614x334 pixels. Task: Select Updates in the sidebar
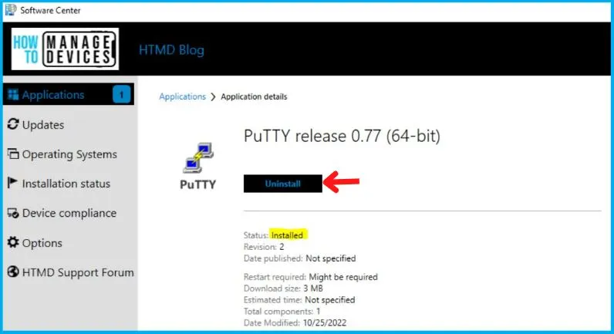[43, 125]
